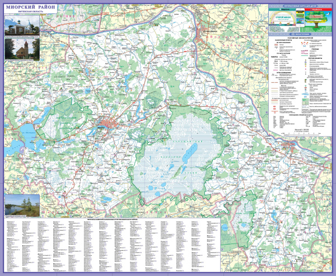The width and height of the screenshot is (336, 276).
Task: Click the Латвия label in the north
Action: click(x=66, y=17)
